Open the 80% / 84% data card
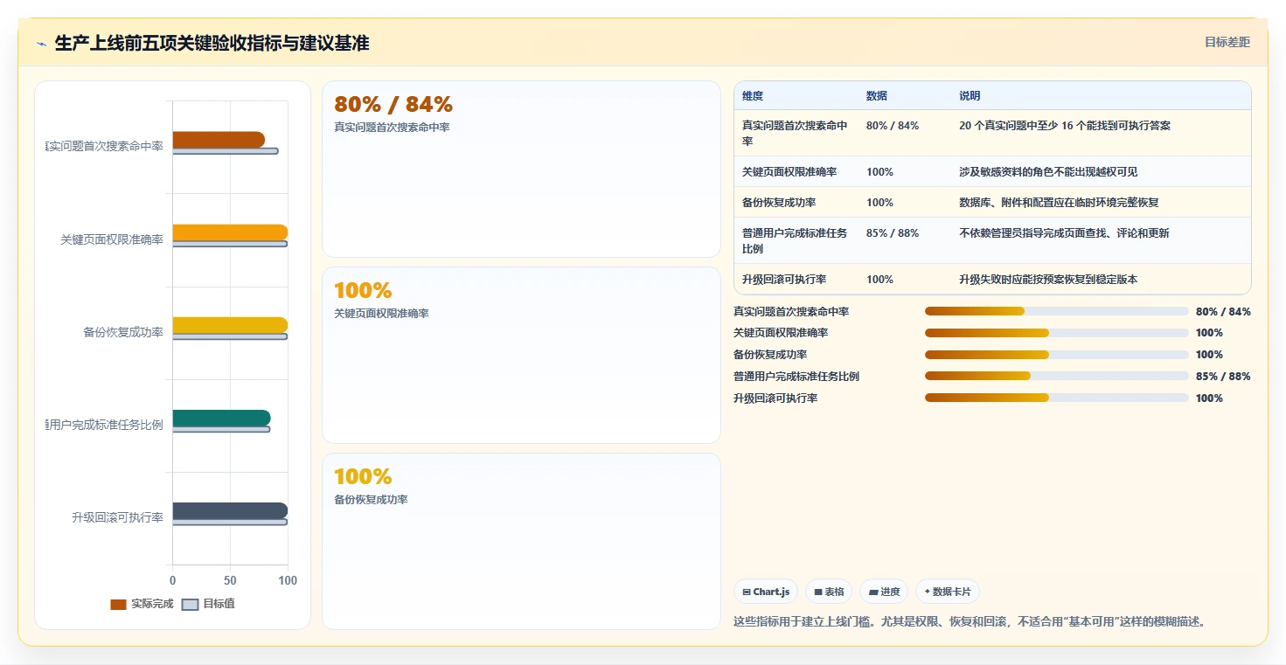Image resolution: width=1286 pixels, height=665 pixels. click(521, 170)
